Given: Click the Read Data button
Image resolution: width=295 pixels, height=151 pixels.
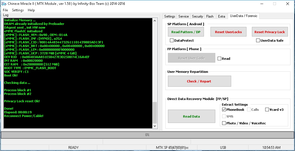Looking at the screenshot, I should click(x=191, y=116).
